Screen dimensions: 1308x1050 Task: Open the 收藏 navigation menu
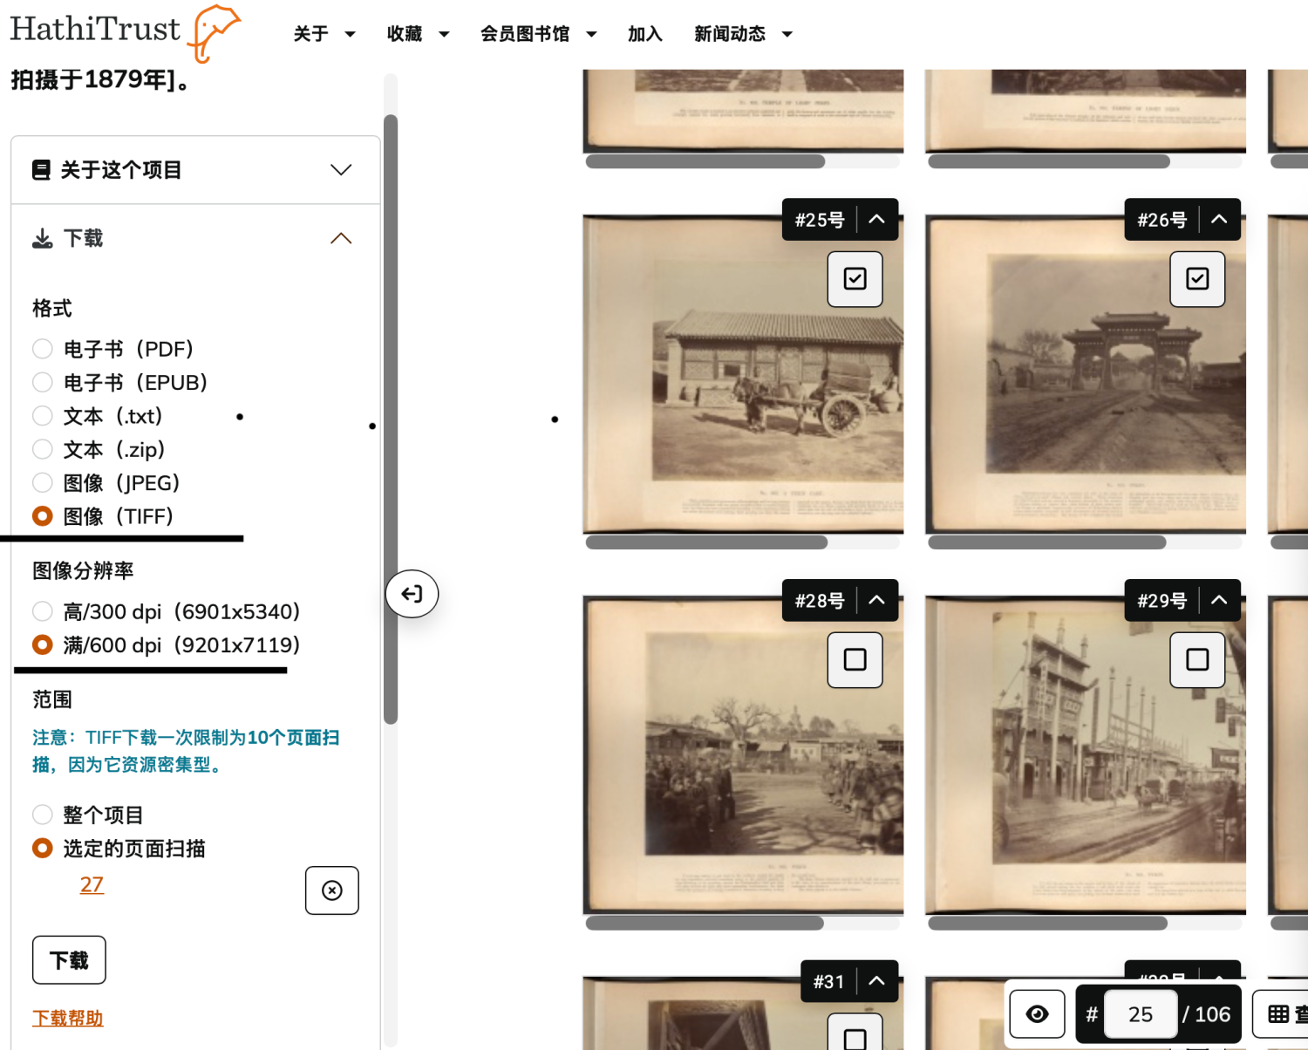(x=418, y=34)
